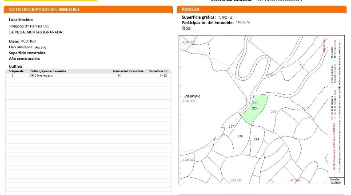Image resolution: width=351 pixels, height=195 pixels.
Task: Click the 9007 road label on map
Action: [x=270, y=75]
